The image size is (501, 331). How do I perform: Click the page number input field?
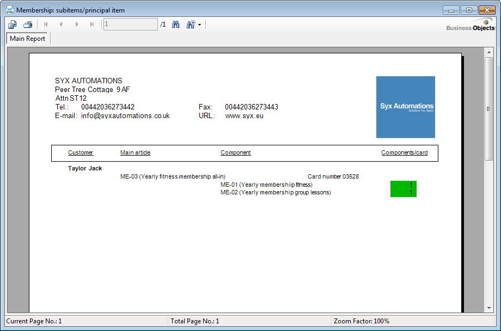(x=130, y=24)
